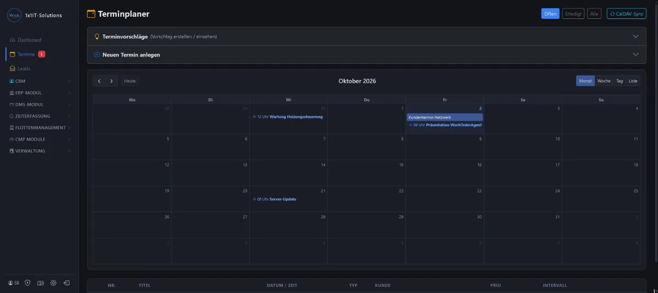This screenshot has height=293, width=658.
Task: Click the NR. column header
Action: coord(112,286)
